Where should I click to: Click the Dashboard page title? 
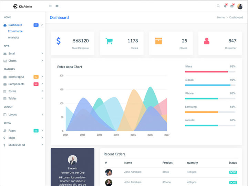click(59, 18)
